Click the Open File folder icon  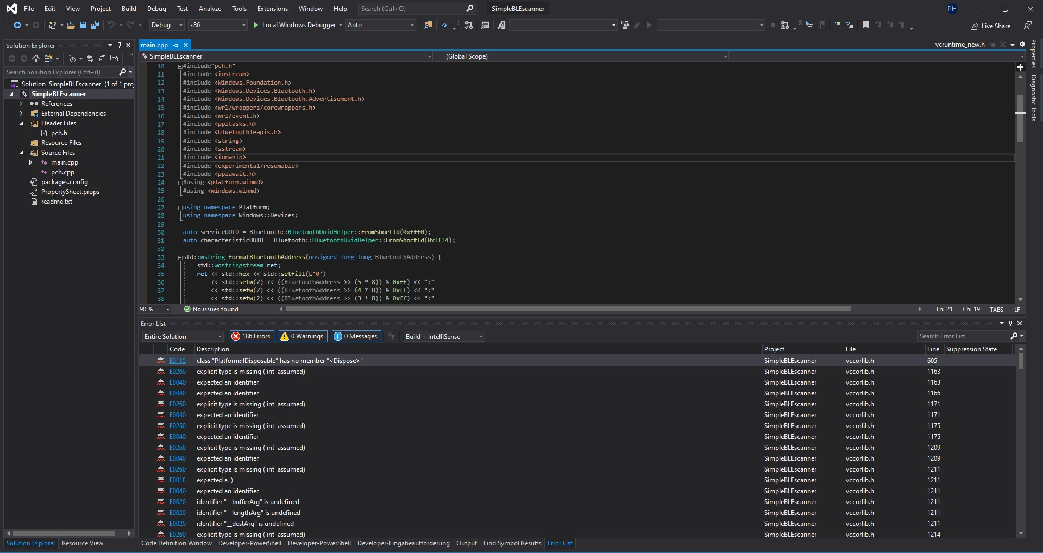(x=71, y=25)
